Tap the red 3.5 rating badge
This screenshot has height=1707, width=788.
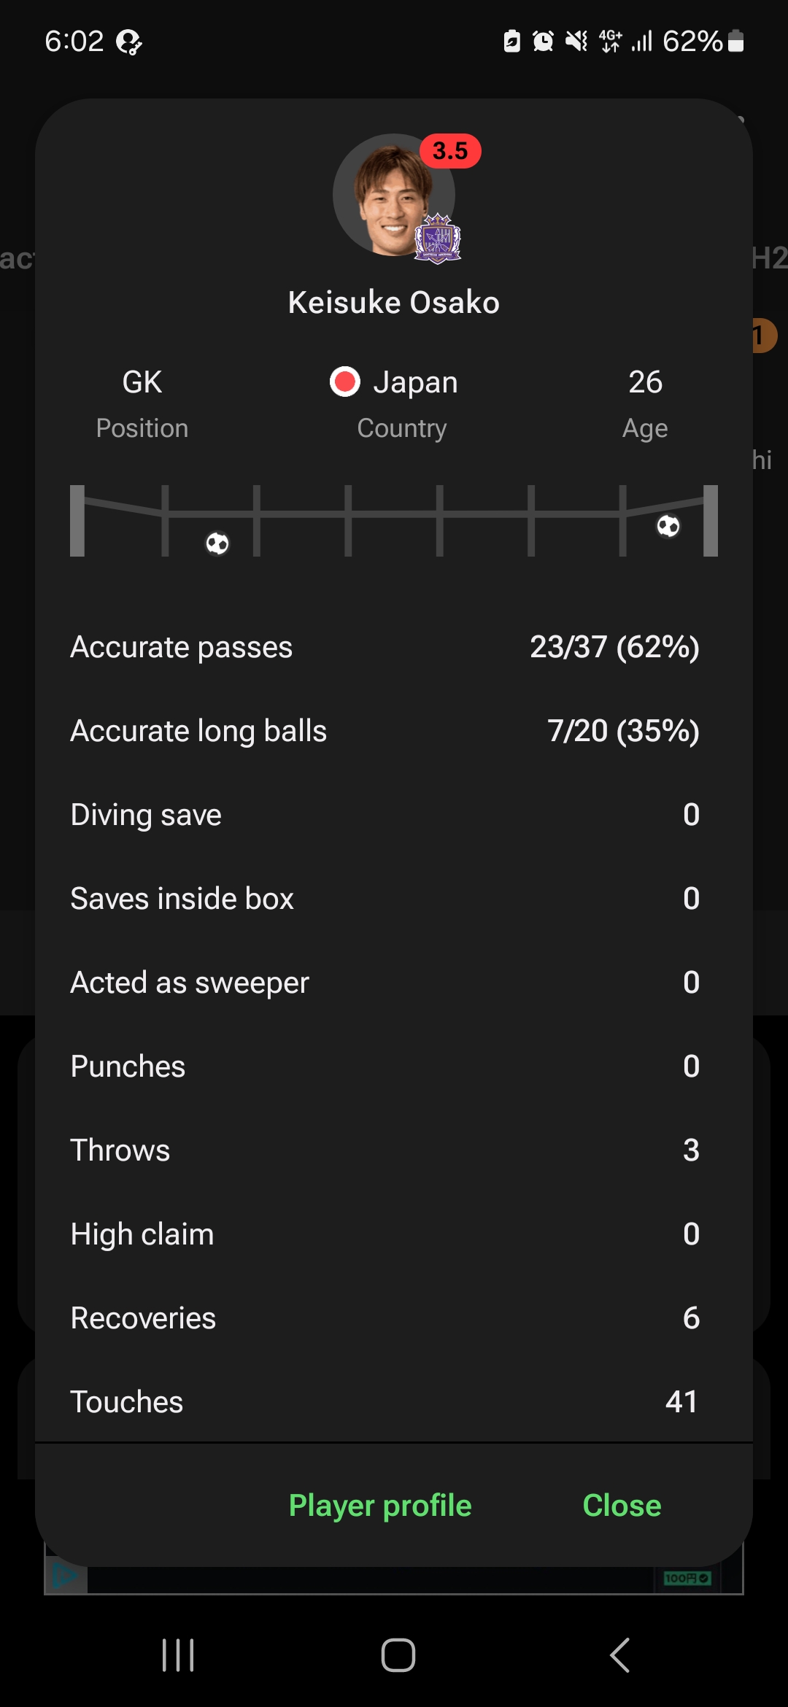click(x=450, y=151)
